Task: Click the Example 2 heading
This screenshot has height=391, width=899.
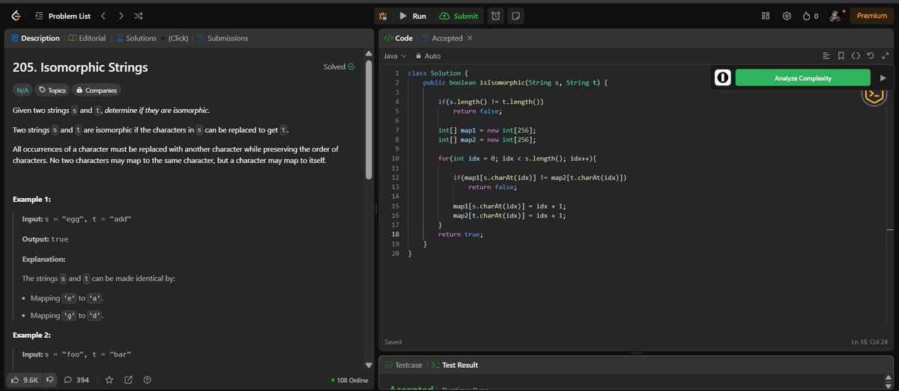Action: (31, 335)
